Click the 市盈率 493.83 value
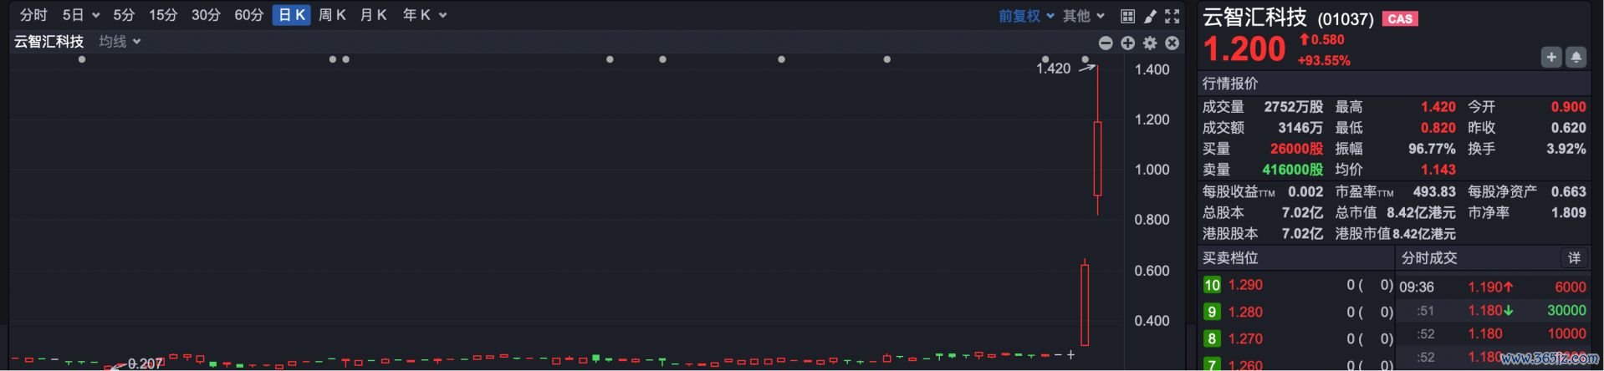This screenshot has width=1604, height=371. [x=1434, y=191]
